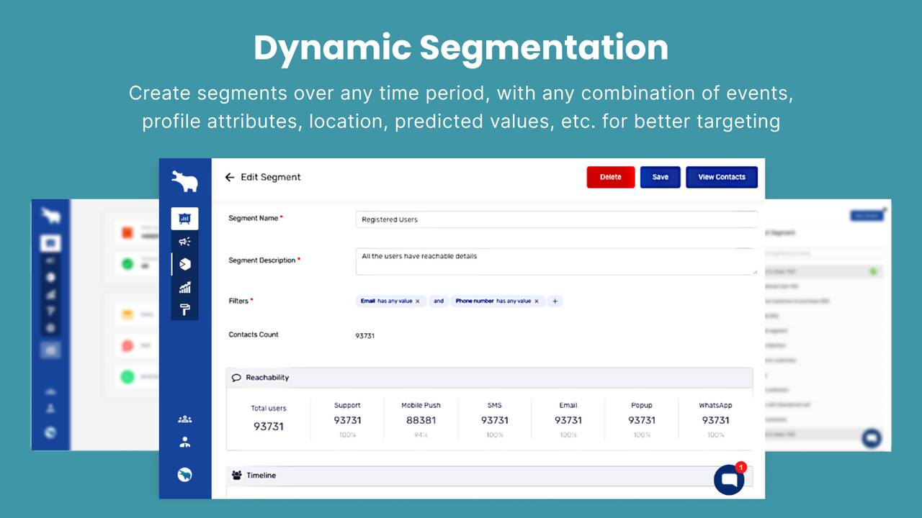
Task: Open the paint roller sidebar icon
Action: [x=184, y=310]
